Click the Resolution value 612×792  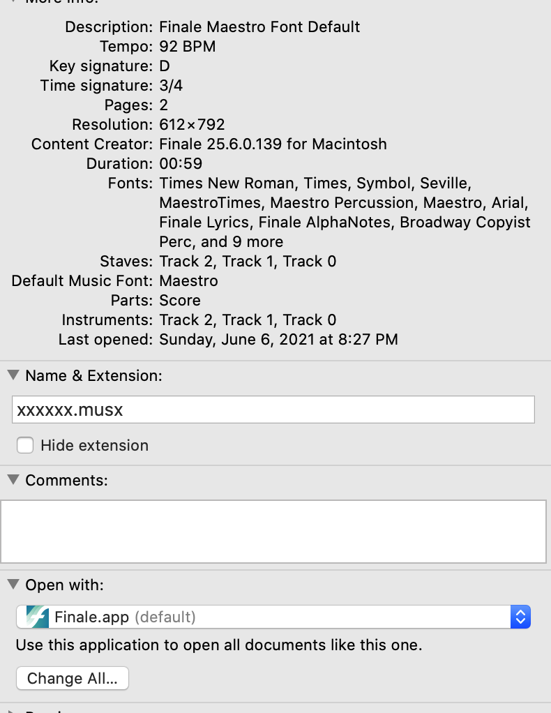tap(192, 125)
